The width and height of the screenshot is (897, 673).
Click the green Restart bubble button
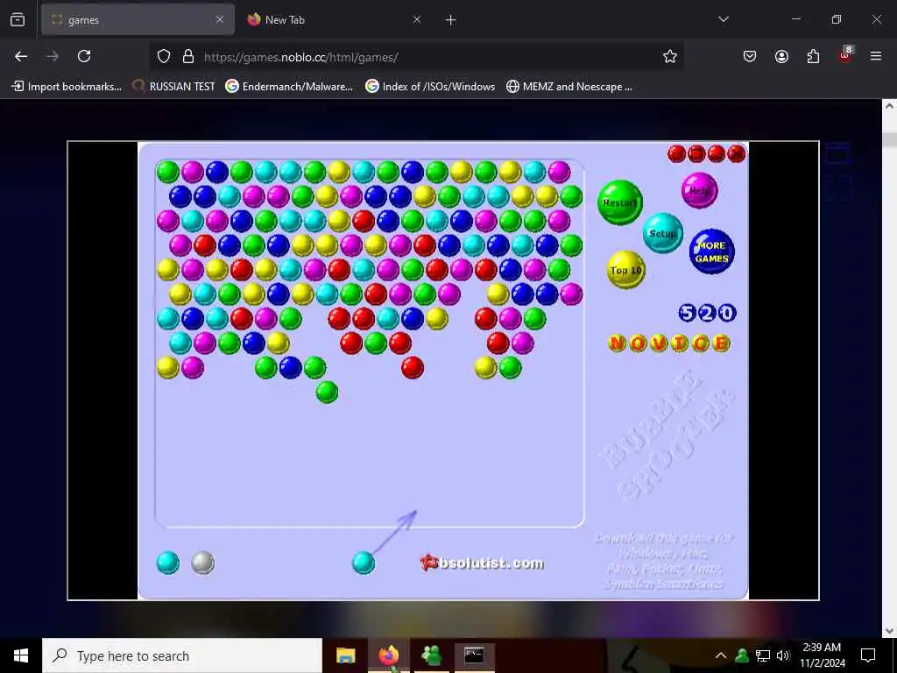[x=620, y=202]
